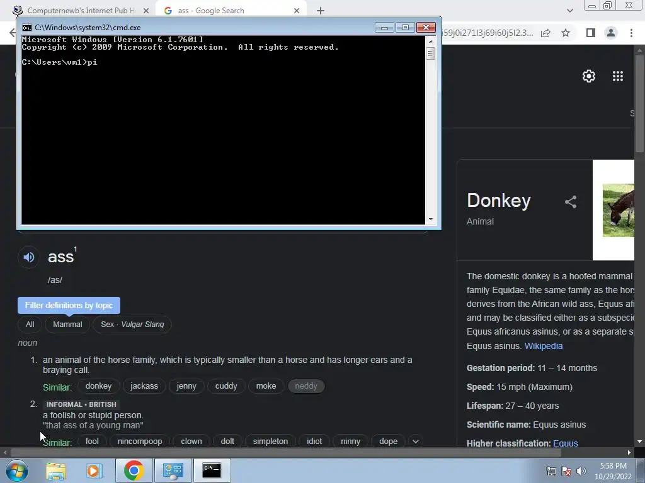Open the nincompoop synonym chip
Viewport: 645px width, 483px height.
pyautogui.click(x=140, y=441)
